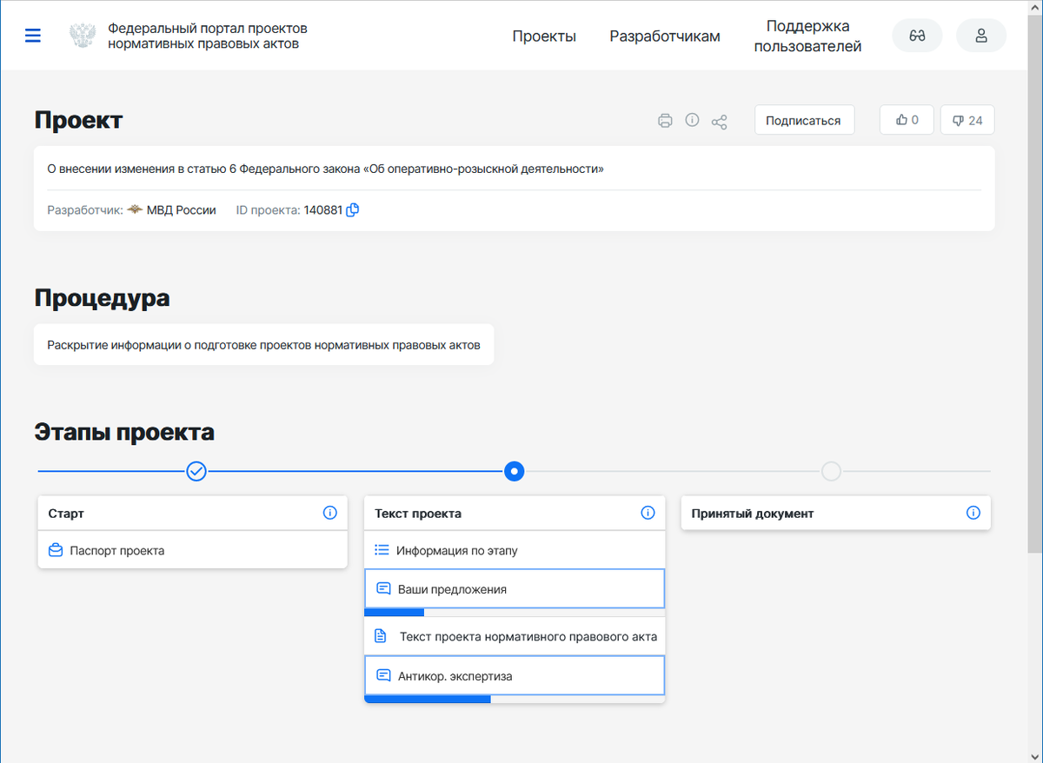Viewport: 1043px width, 763px height.
Task: Go to the Проекты menu item
Action: click(x=544, y=36)
